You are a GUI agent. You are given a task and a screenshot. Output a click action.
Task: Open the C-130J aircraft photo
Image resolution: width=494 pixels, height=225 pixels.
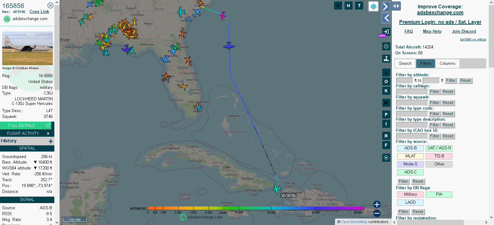tap(27, 48)
